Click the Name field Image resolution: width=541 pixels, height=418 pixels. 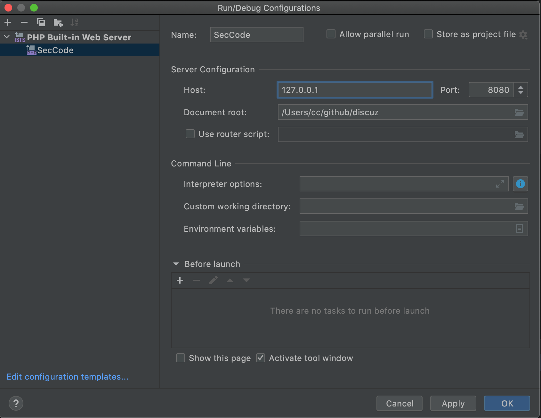pos(256,35)
